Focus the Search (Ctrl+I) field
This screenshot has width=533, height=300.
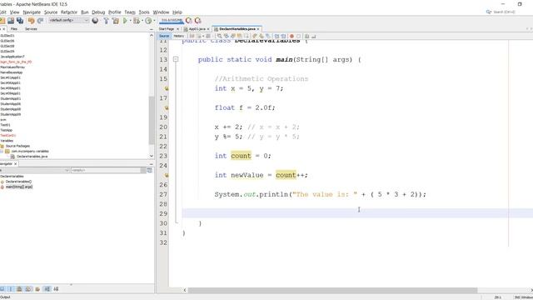click(x=504, y=12)
